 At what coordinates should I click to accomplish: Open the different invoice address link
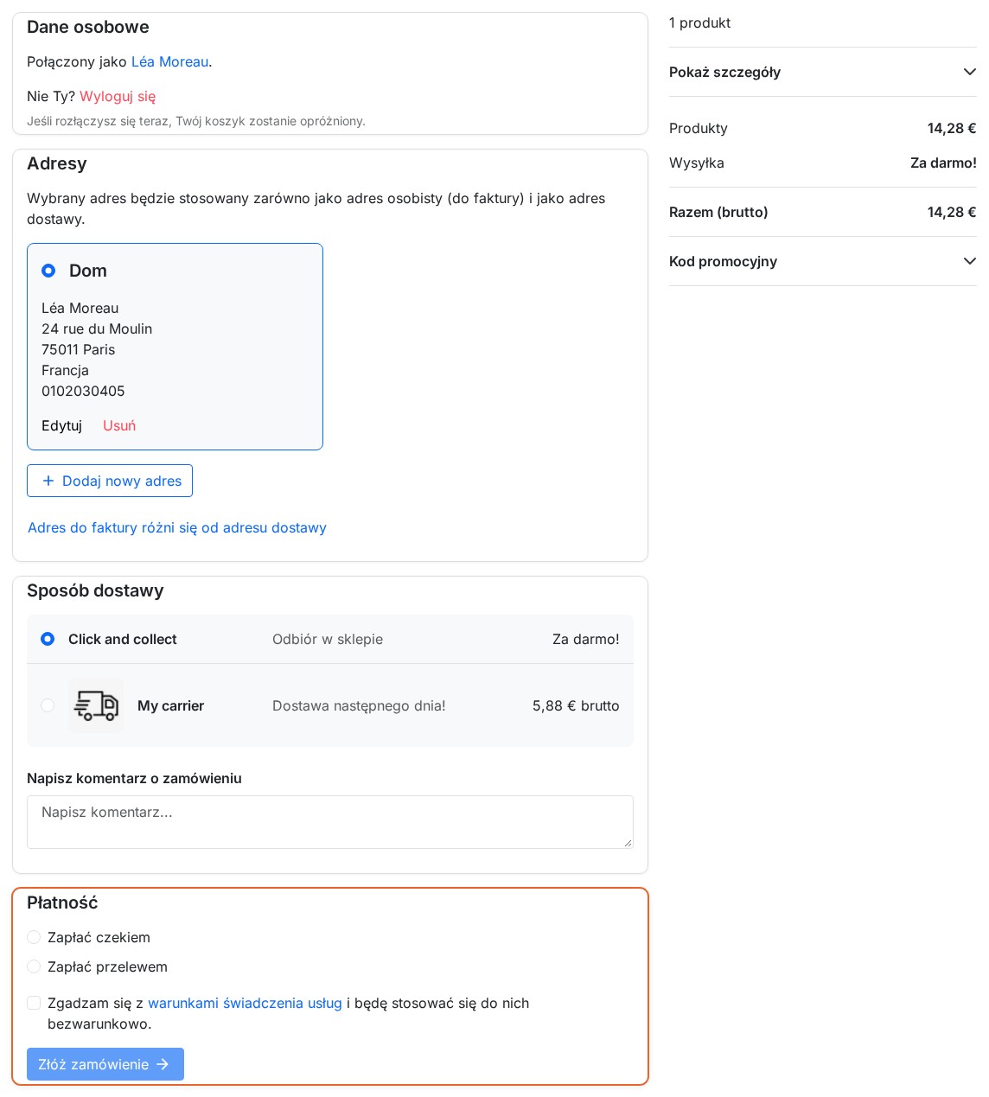[x=177, y=527]
